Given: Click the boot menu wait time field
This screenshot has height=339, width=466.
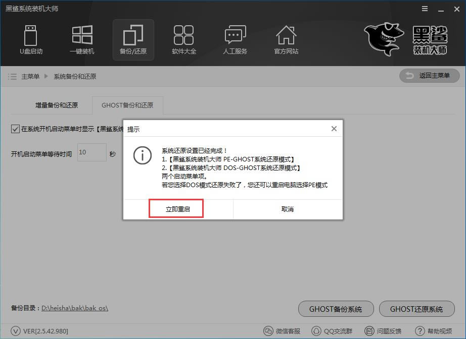Looking at the screenshot, I should click(x=92, y=152).
